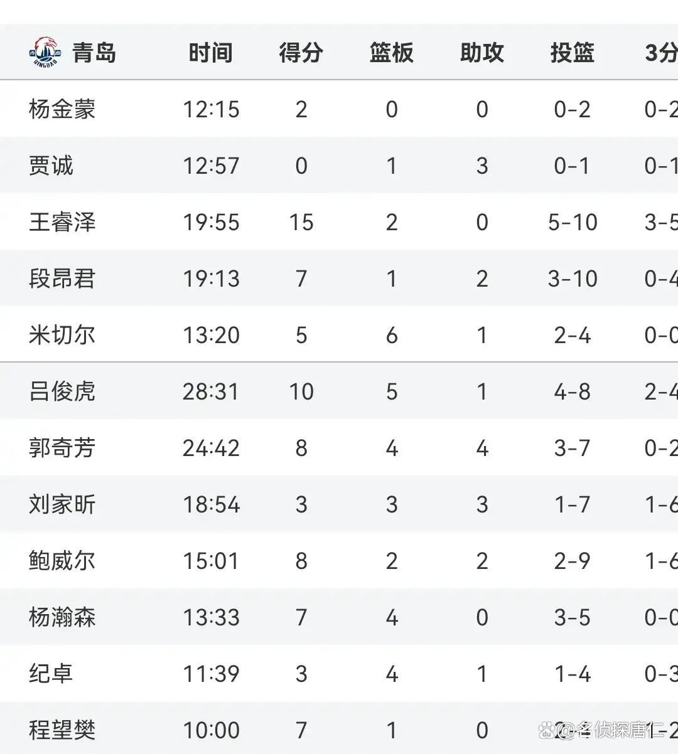Screen dimensions: 678x754
Task: Sort by the 时间 column header
Action: [211, 53]
